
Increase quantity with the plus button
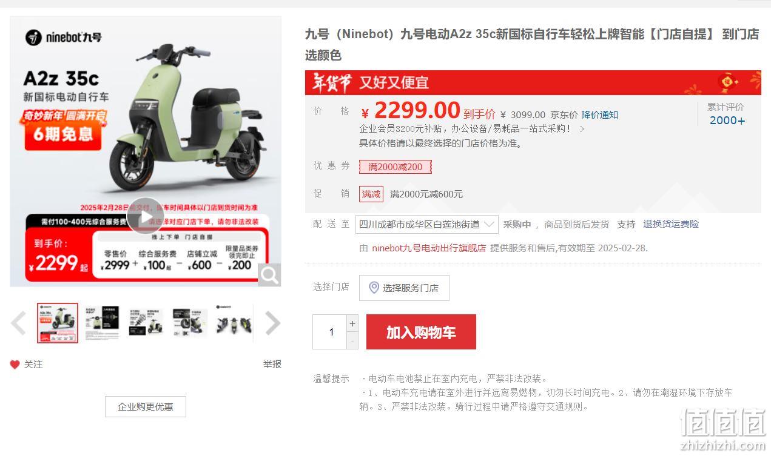pyautogui.click(x=352, y=323)
